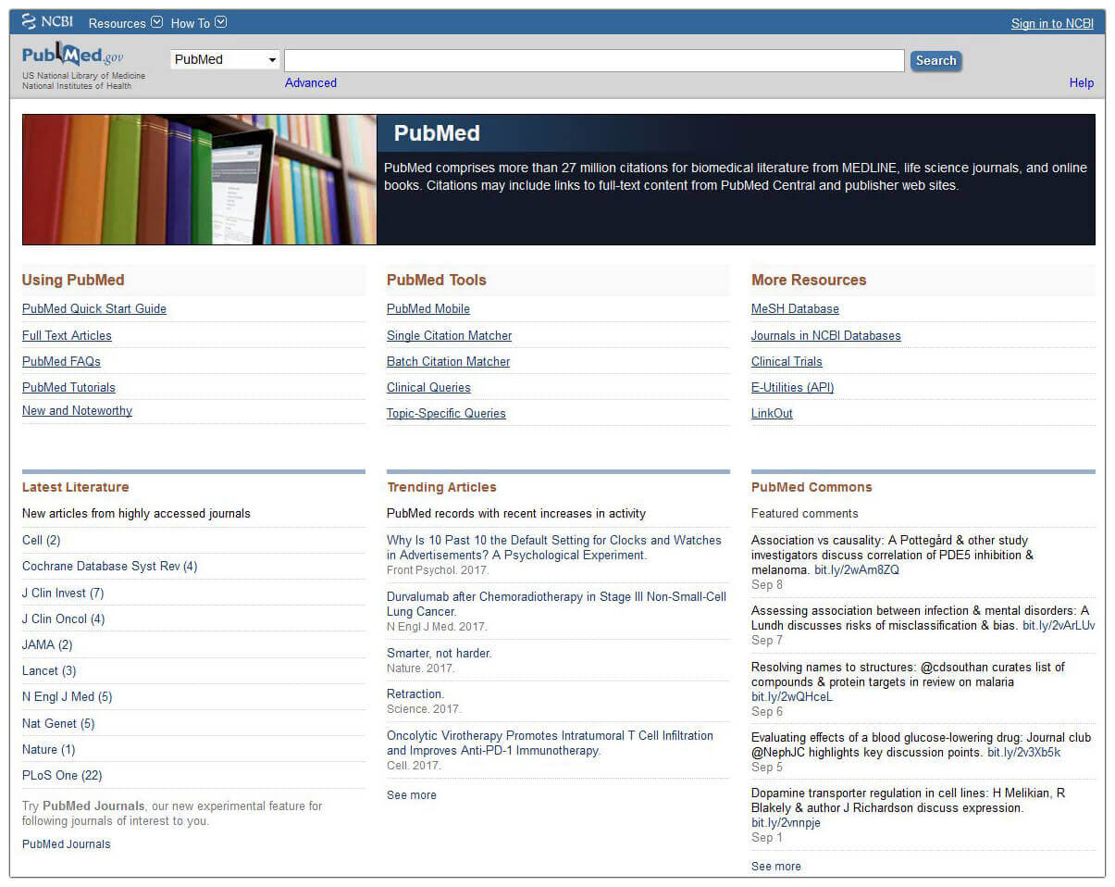Click the PubMed Commons heading
This screenshot has width=1115, height=887.
[x=811, y=487]
